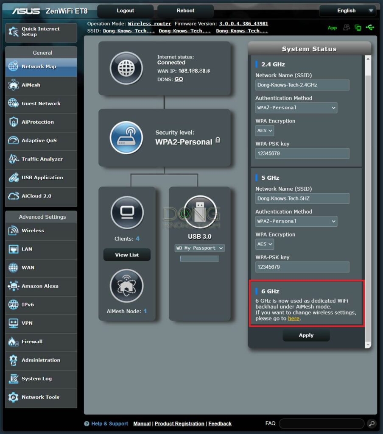This screenshot has width=383, height=434.
Task: Open System Log page
Action: click(41, 379)
